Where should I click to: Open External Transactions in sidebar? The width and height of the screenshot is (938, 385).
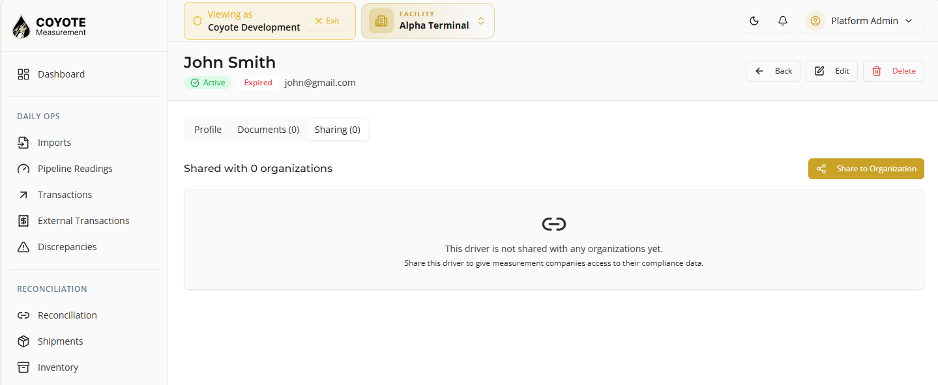[x=84, y=221]
